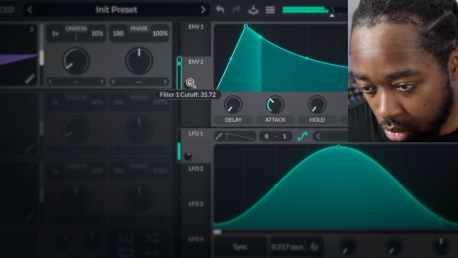Click the 180 phase value in oscillator 1

point(118,33)
